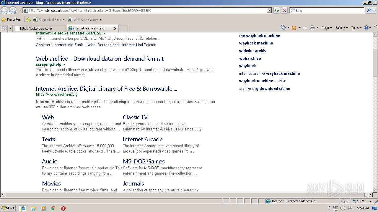
Task: Click the Action Center flag tray icon
Action: coord(350,208)
